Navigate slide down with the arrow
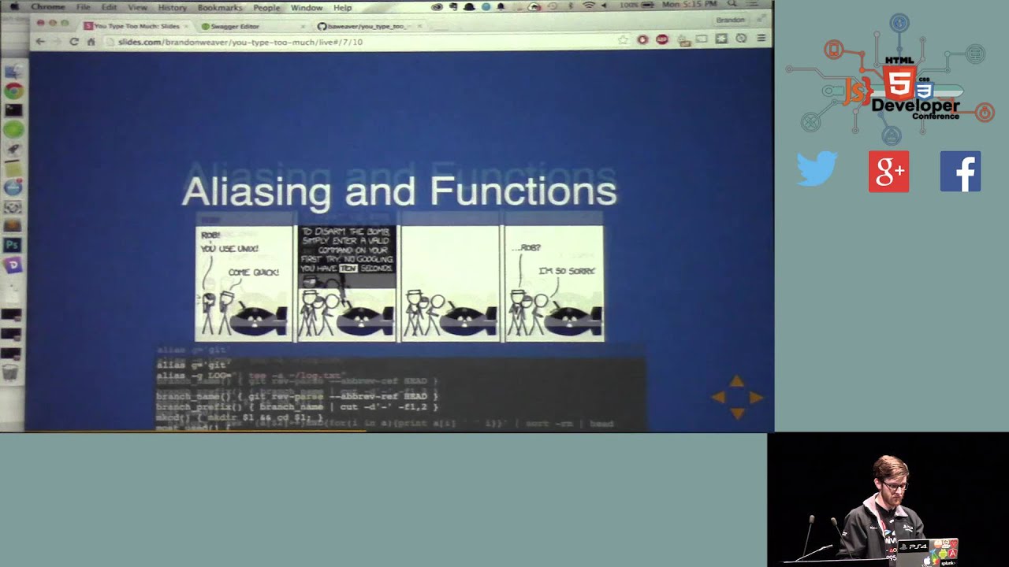 pos(736,413)
